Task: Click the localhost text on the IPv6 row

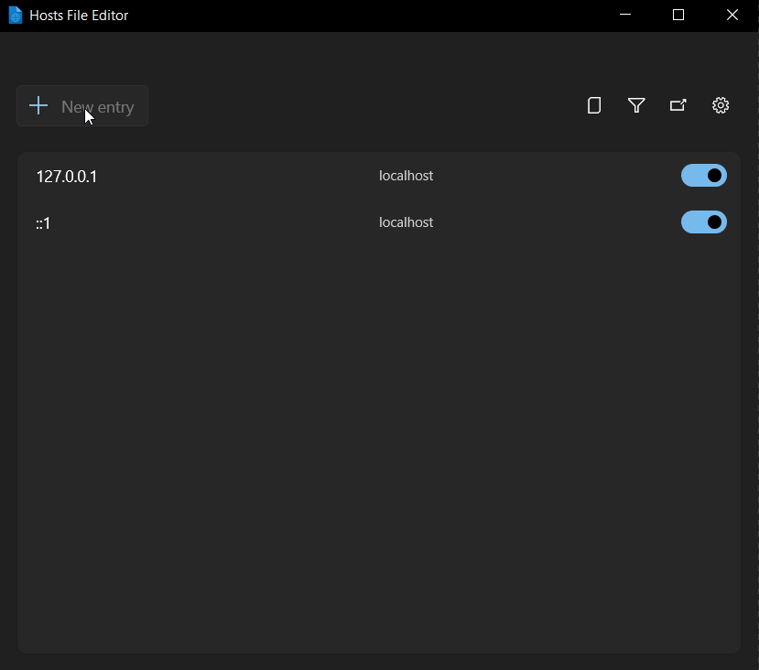Action: tap(406, 222)
